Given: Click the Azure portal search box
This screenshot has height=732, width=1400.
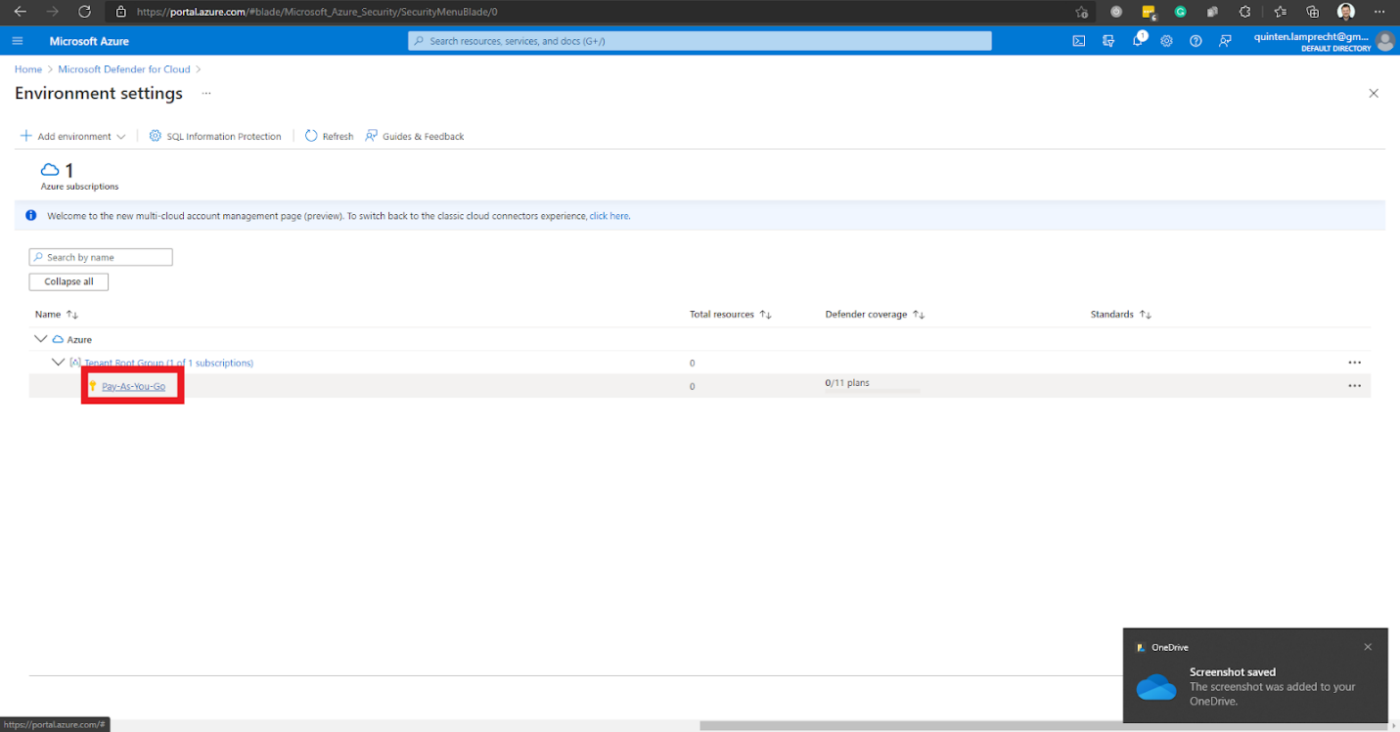Looking at the screenshot, I should tap(700, 41).
